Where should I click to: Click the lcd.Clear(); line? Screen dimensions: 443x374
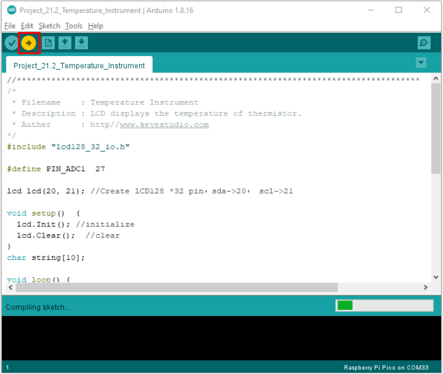[x=68, y=235]
